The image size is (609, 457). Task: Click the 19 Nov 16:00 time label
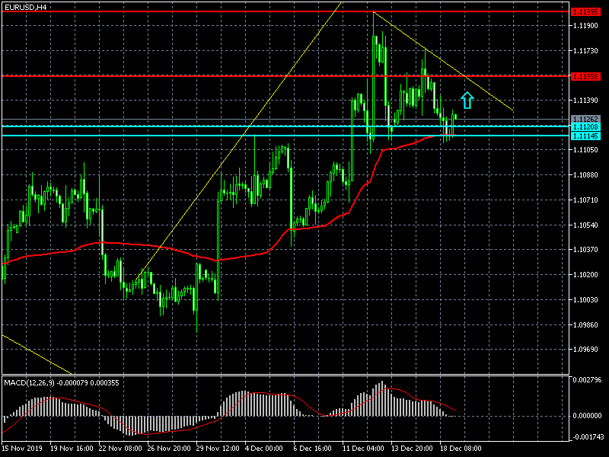click(x=72, y=449)
